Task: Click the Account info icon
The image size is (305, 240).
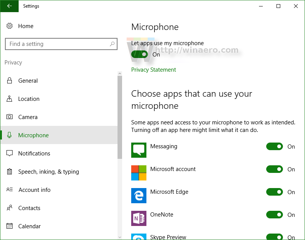Action: (10, 190)
